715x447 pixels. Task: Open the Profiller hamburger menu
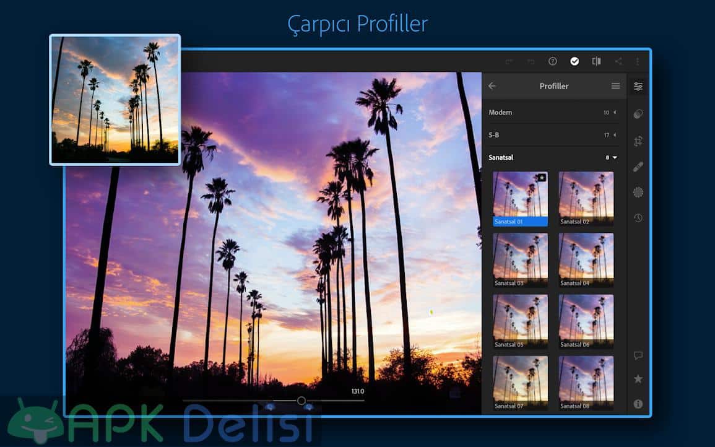pyautogui.click(x=615, y=86)
